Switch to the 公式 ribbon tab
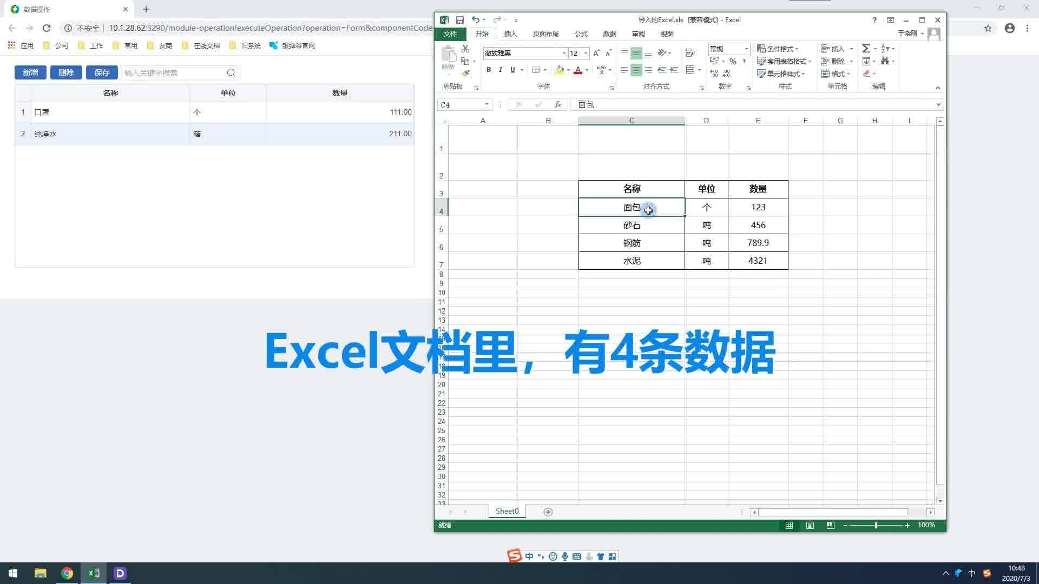 (581, 34)
